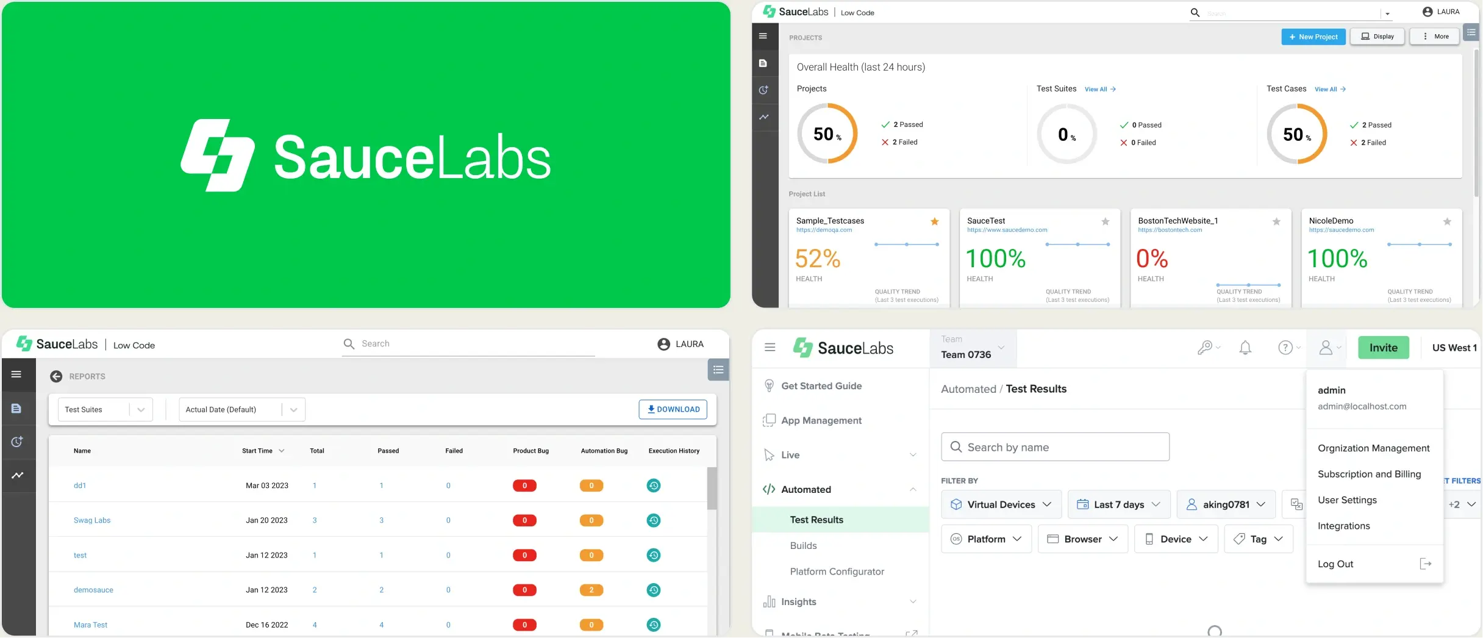
Task: Expand the Virtual Devices filter dropdown
Action: point(1001,504)
